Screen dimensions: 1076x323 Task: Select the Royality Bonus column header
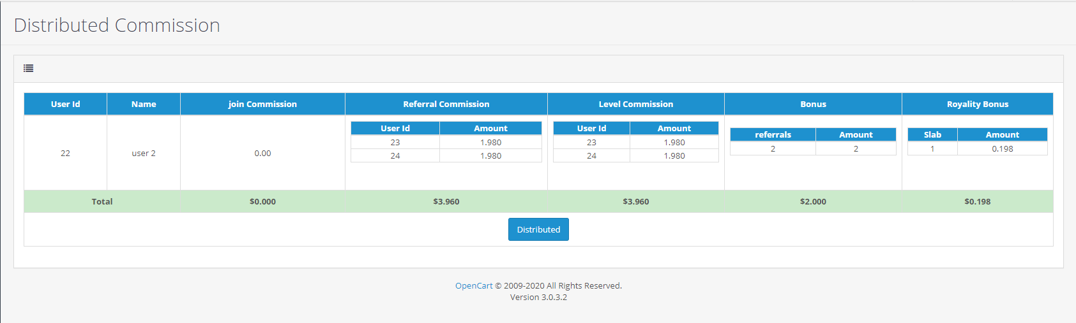pyautogui.click(x=977, y=104)
